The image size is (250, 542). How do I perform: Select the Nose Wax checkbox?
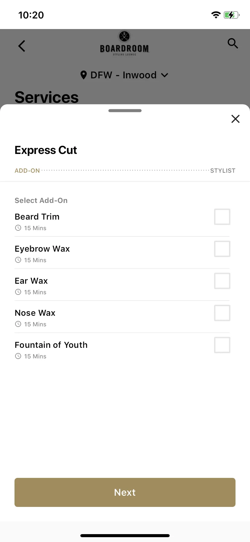222,313
